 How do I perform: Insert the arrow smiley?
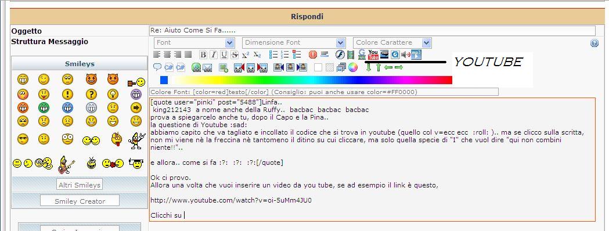(x=136, y=107)
